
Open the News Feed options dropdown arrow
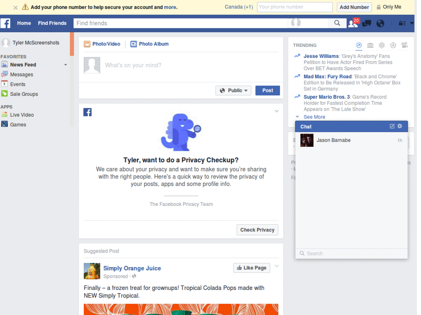pyautogui.click(x=65, y=65)
